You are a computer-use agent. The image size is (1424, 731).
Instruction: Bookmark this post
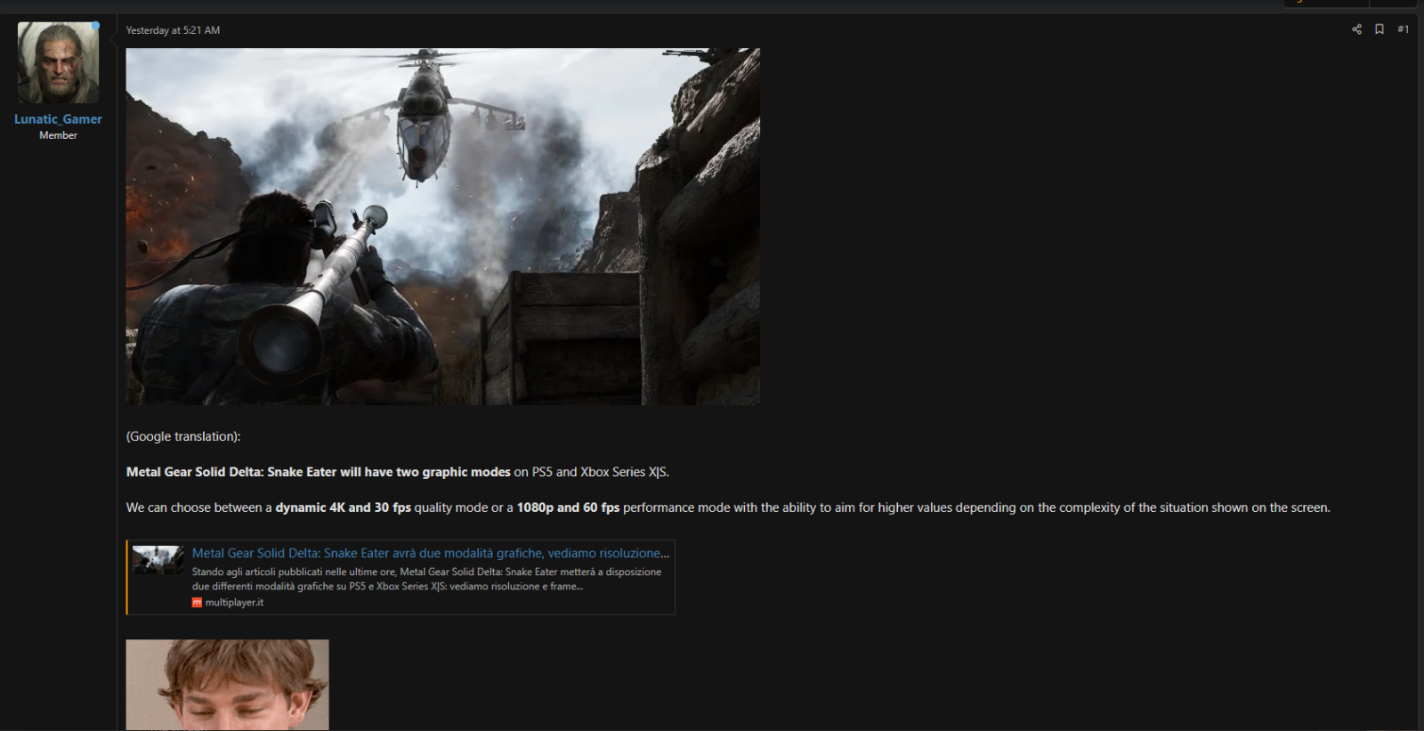click(x=1379, y=29)
